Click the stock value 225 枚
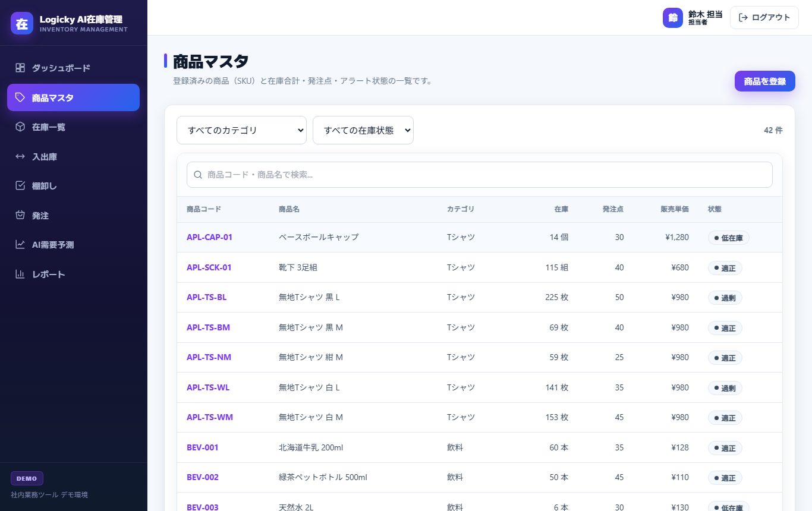This screenshot has height=511, width=812. pos(556,297)
